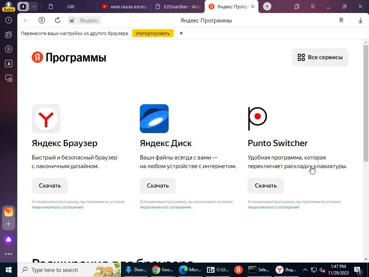The image size is (369, 277).
Task: Click Импортировать button
Action: (x=152, y=33)
